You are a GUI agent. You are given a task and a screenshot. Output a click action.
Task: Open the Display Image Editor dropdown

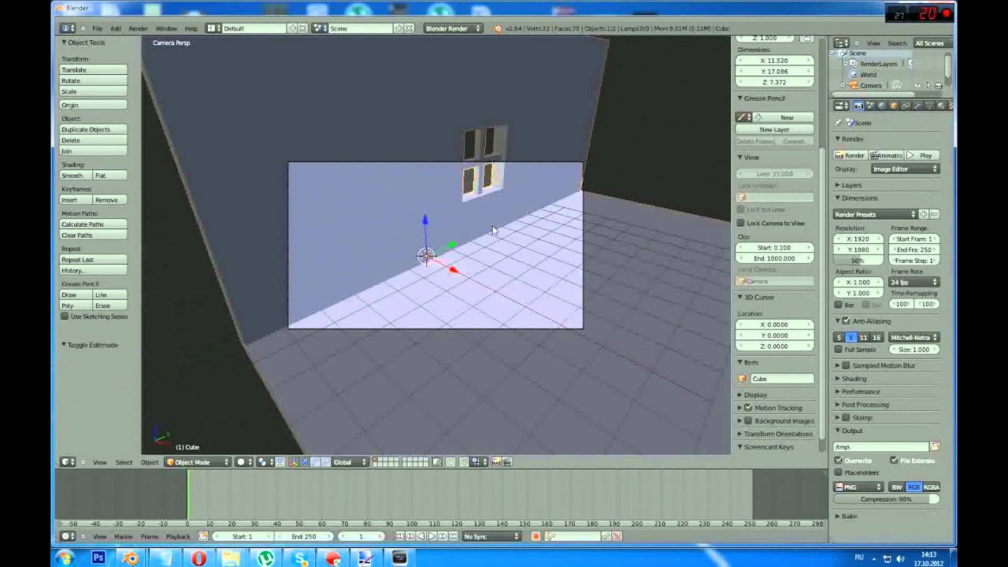click(905, 169)
